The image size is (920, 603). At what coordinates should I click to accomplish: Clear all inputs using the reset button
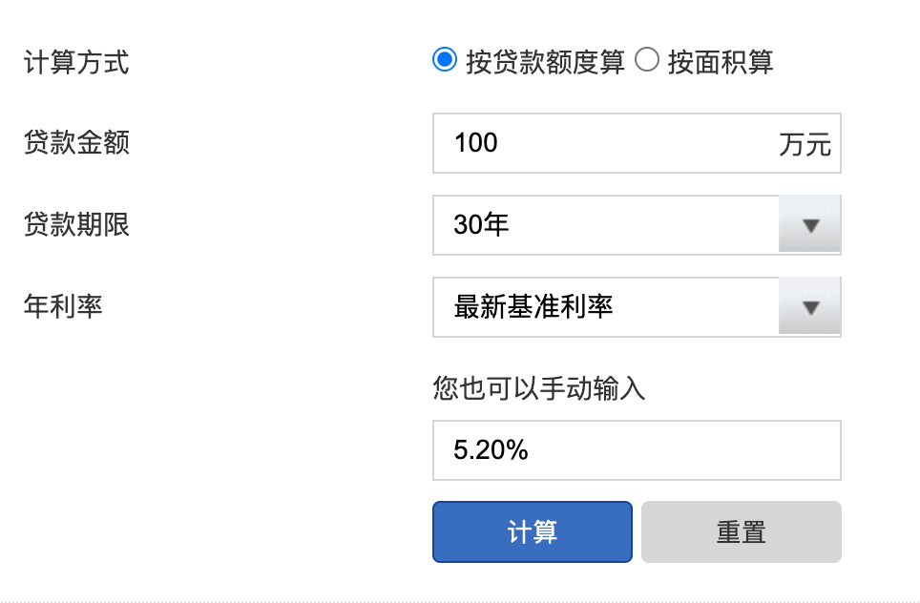tap(741, 531)
